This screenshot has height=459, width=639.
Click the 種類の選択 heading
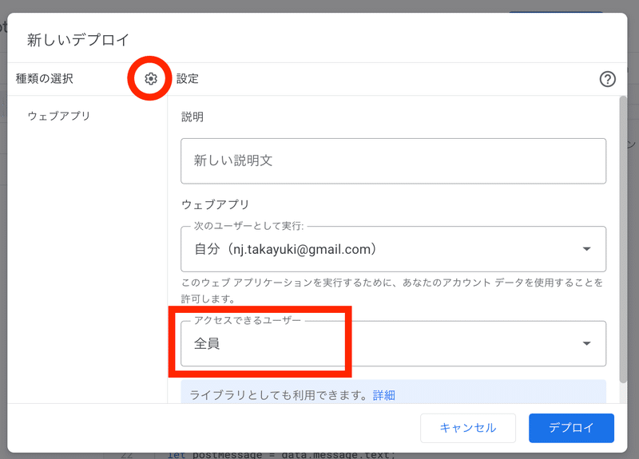pos(45,78)
